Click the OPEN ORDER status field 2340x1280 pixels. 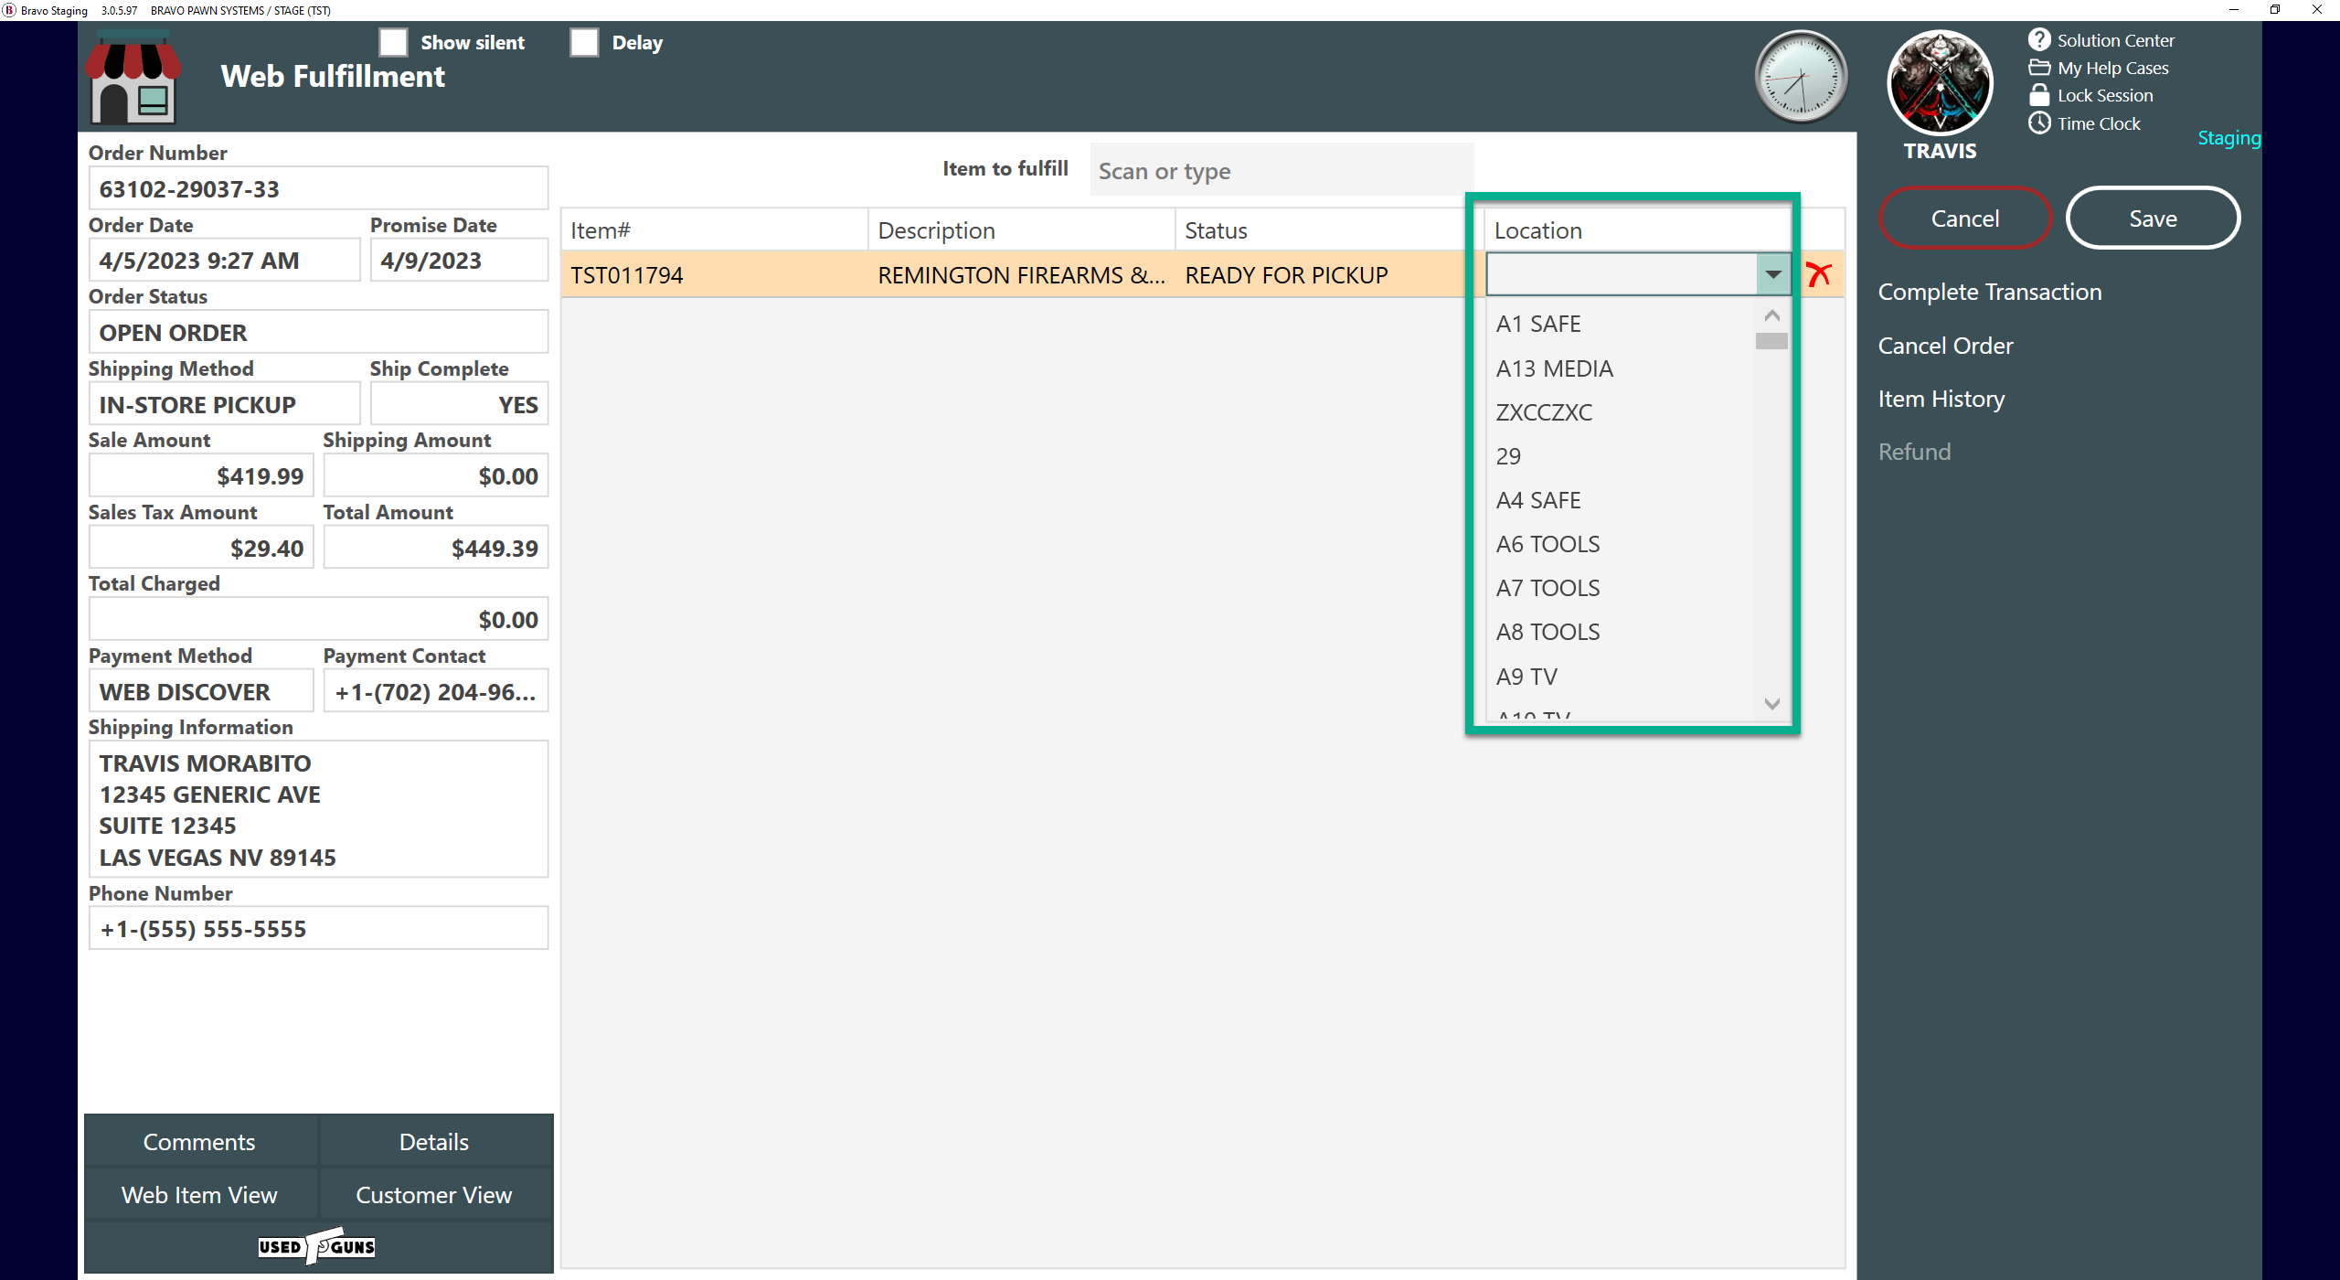click(318, 333)
